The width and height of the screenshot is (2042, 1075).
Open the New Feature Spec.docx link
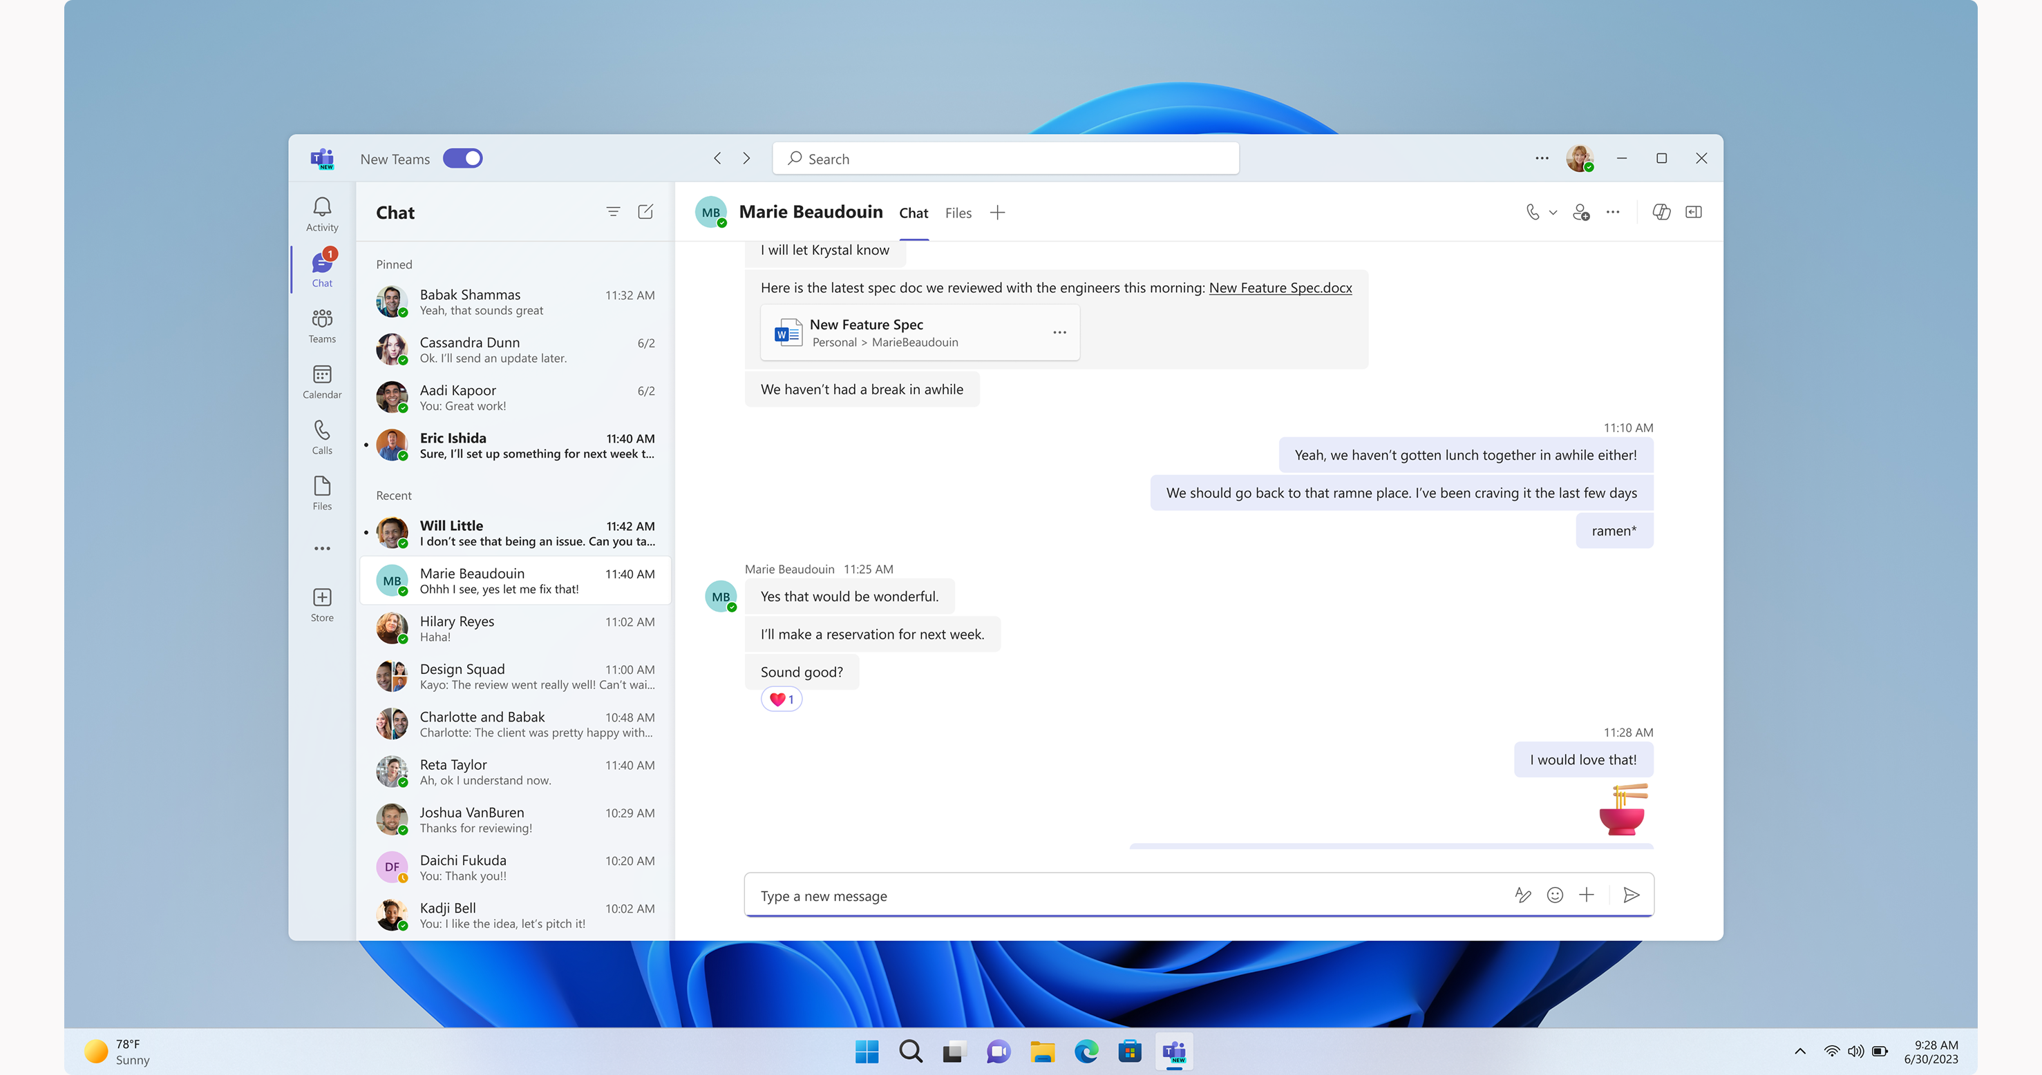(1280, 288)
